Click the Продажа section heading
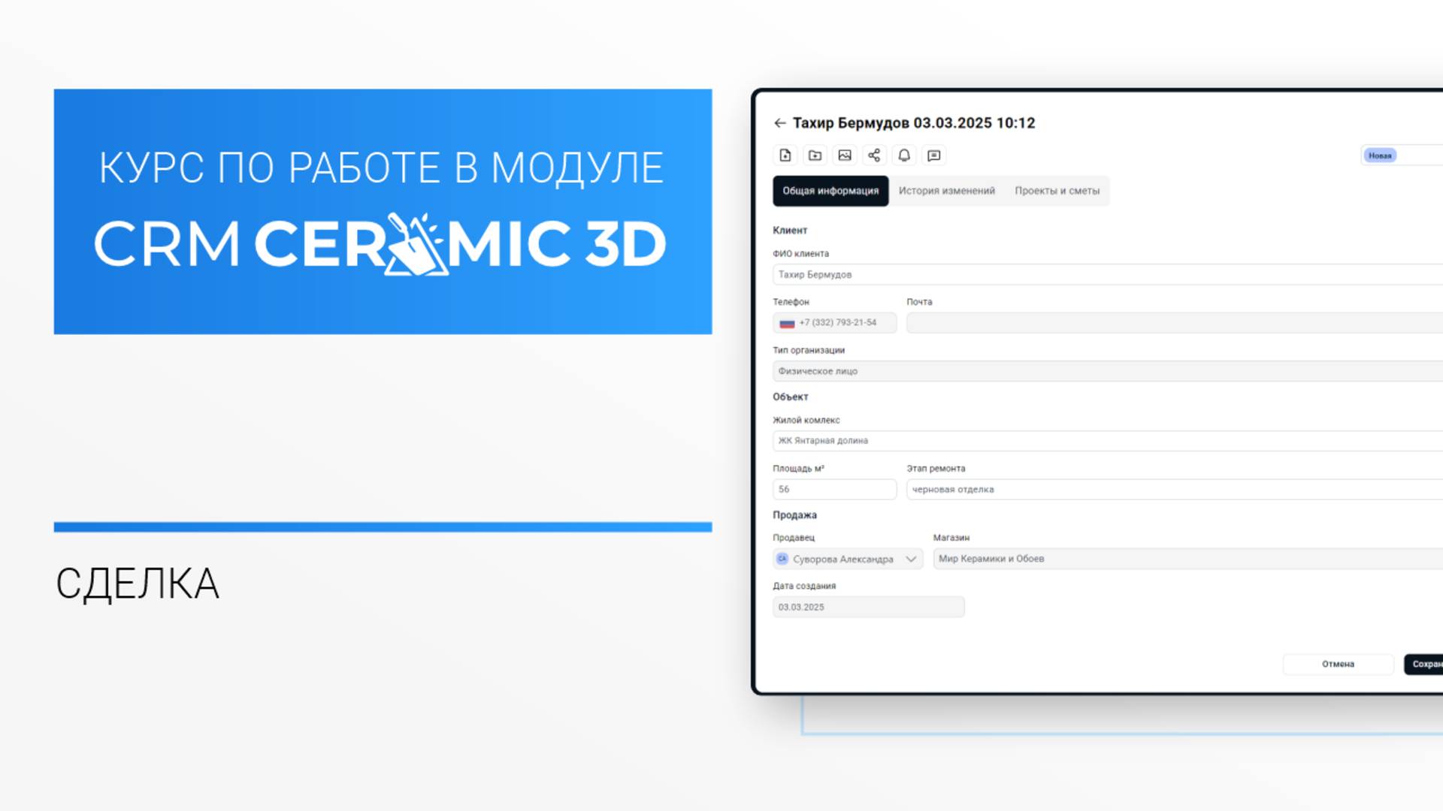The height and width of the screenshot is (811, 1443). 794,515
